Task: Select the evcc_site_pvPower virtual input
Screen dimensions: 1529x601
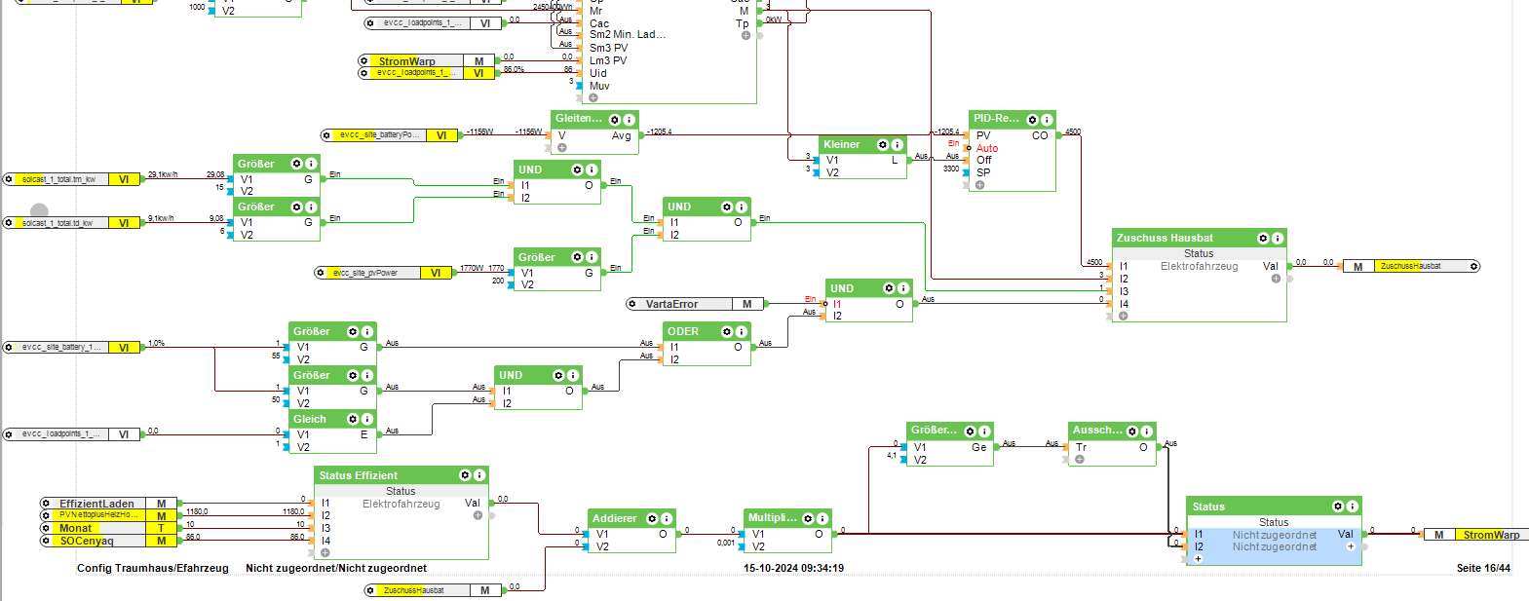Action: 384,273
